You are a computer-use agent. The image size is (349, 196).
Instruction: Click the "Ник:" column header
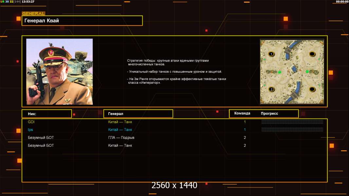pos(46,114)
